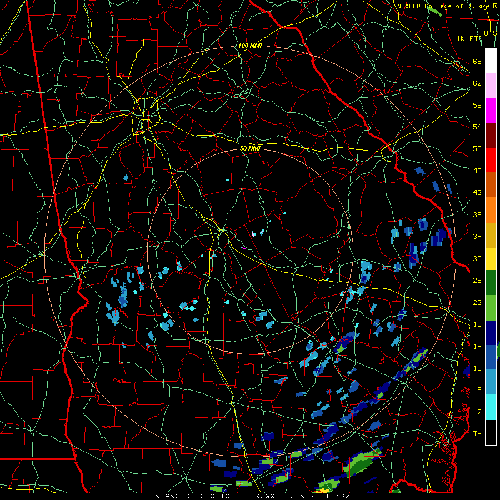
Task: Click the TH threshold legend label
Action: tap(477, 434)
